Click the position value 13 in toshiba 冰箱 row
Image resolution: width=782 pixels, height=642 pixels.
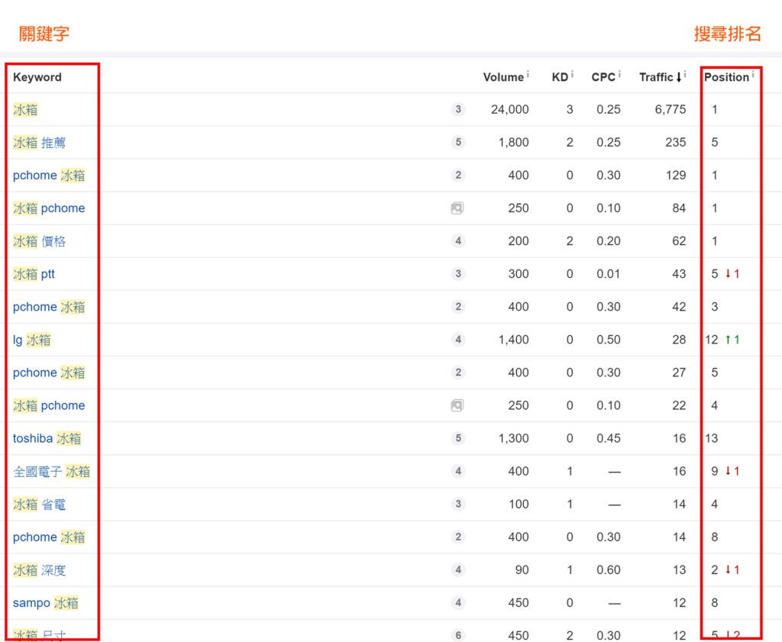(x=712, y=438)
